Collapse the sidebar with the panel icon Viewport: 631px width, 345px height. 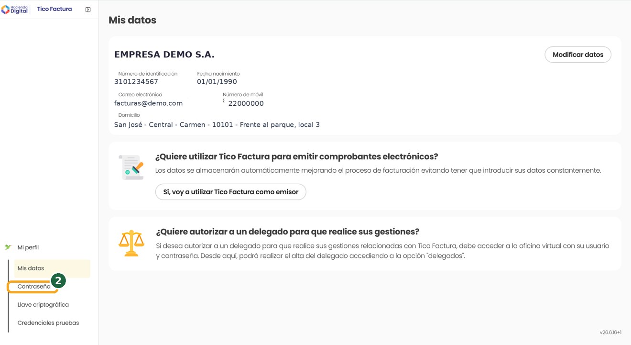(x=88, y=10)
